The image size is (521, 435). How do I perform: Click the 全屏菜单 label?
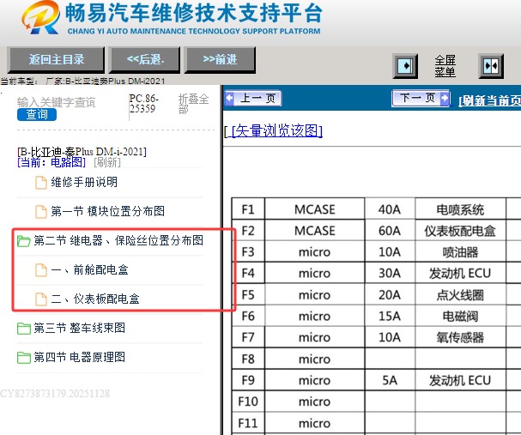click(445, 66)
